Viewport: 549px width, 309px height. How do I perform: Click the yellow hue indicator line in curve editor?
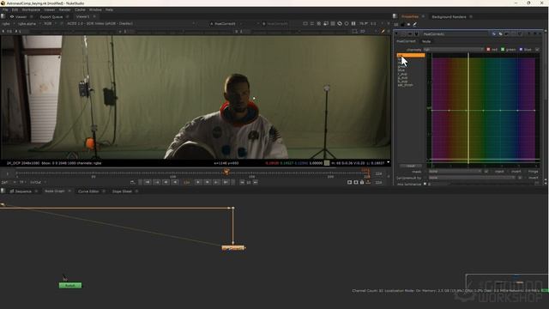(x=468, y=109)
